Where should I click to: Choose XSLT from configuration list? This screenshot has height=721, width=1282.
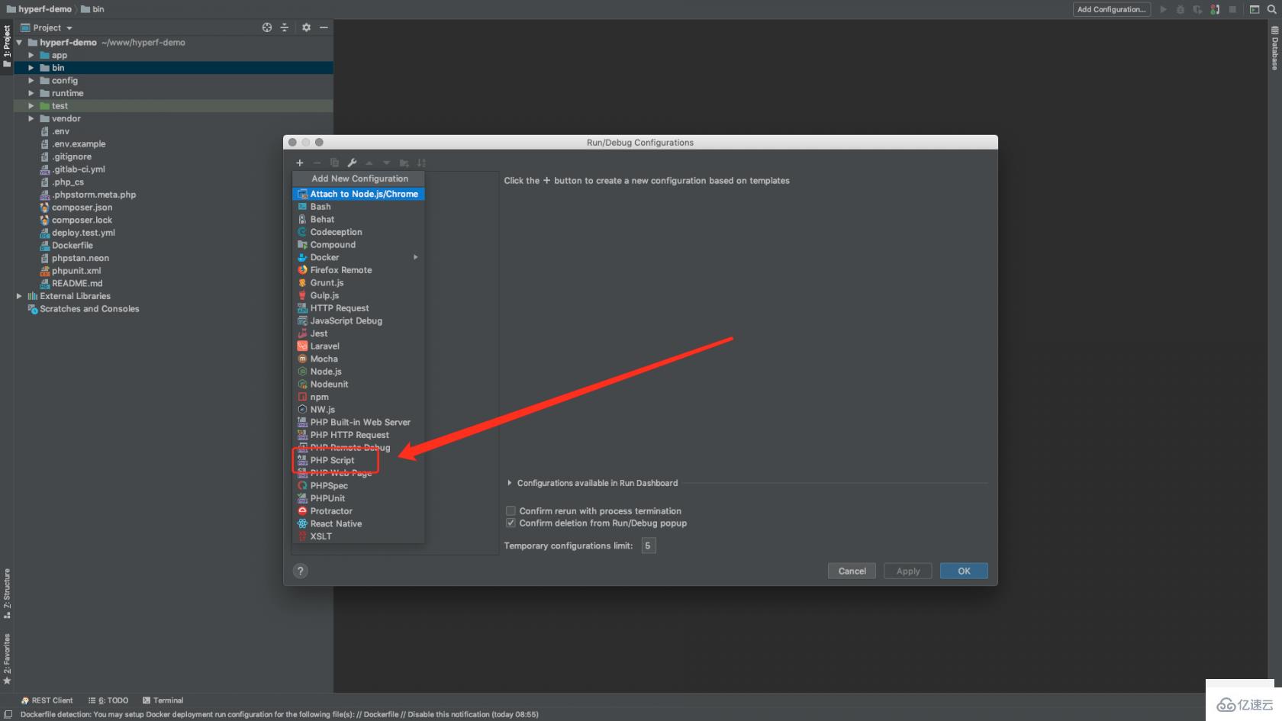click(358, 536)
